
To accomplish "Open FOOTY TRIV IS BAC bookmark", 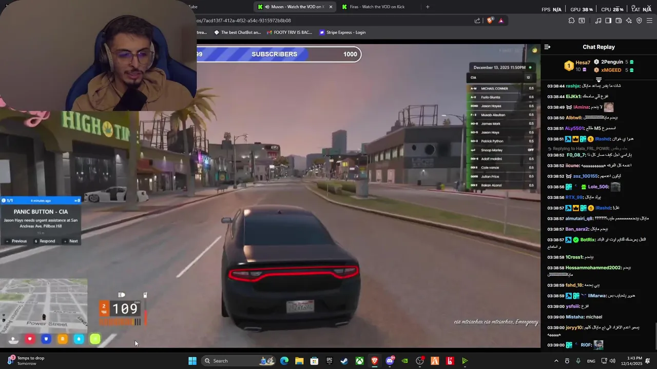I will [289, 32].
